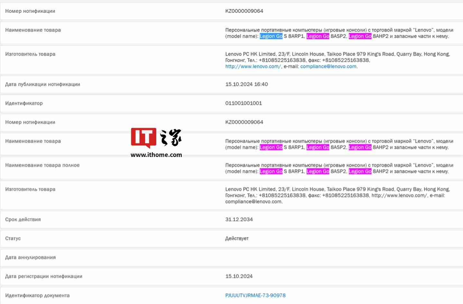
Task: Select "Изготовитель товара" label above "Срок действия"
Action: [30, 189]
